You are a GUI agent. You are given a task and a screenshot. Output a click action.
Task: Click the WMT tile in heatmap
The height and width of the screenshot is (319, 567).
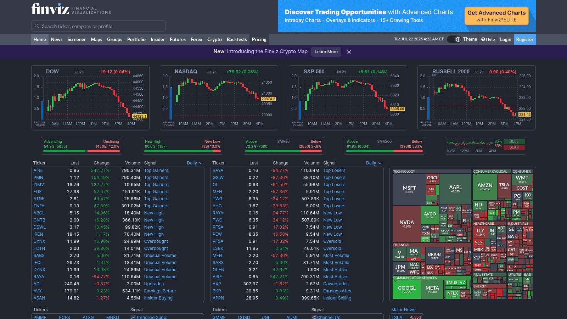(x=522, y=179)
